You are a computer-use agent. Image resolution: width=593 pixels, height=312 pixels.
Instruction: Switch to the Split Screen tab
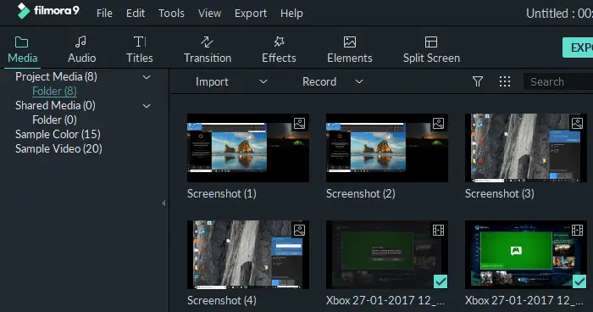pos(431,50)
